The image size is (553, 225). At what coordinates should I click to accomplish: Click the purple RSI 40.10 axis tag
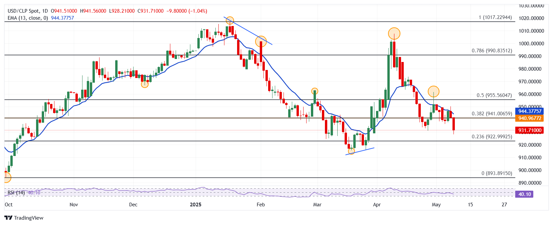(x=525, y=194)
